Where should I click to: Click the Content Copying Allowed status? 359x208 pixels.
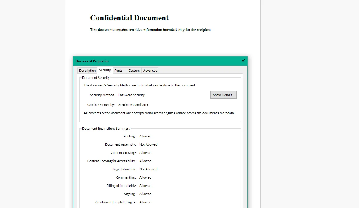[x=145, y=152]
